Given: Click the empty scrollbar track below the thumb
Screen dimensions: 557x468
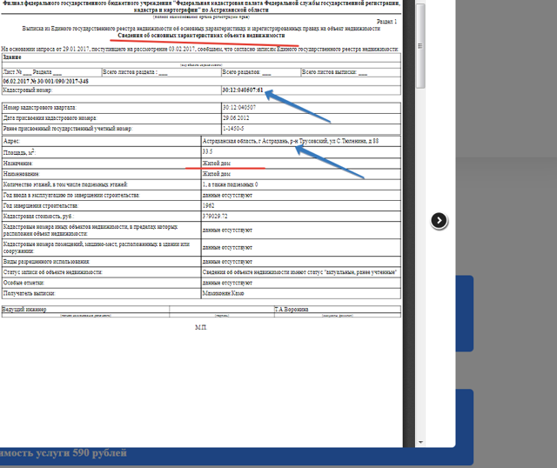Looking at the screenshot, I should [x=420, y=261].
